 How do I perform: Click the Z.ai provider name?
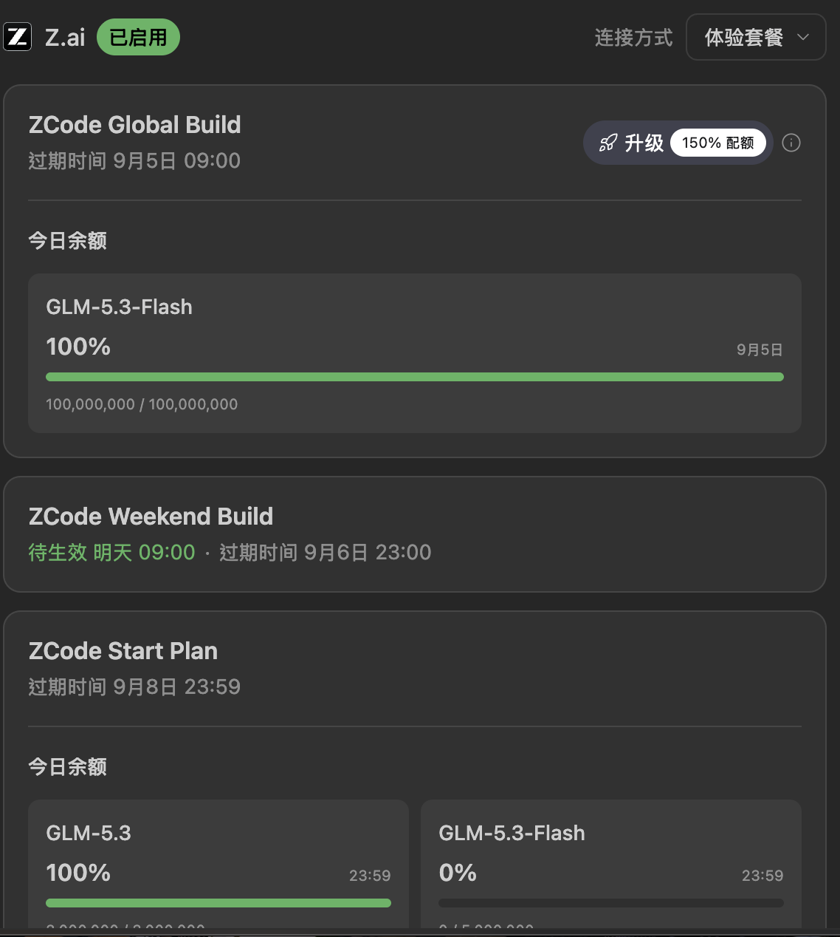(65, 37)
